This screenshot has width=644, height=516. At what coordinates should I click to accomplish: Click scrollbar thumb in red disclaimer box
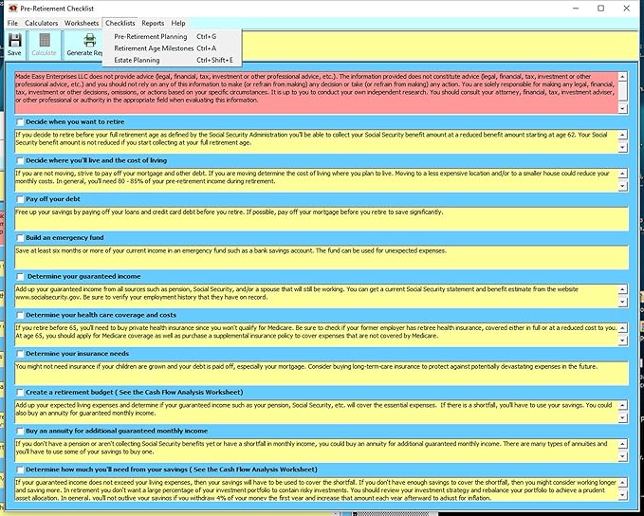click(622, 91)
